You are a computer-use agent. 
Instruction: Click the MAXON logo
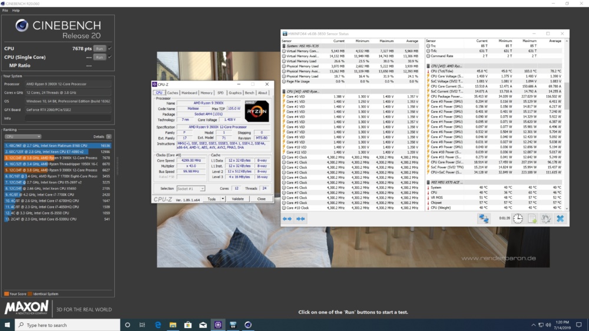27,307
